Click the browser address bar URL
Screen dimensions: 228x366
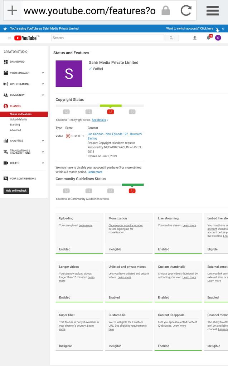tap(89, 11)
